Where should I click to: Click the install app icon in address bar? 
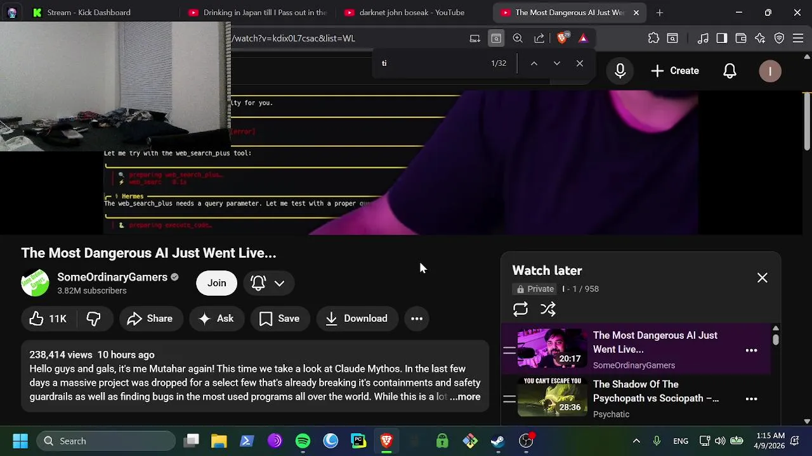click(475, 38)
